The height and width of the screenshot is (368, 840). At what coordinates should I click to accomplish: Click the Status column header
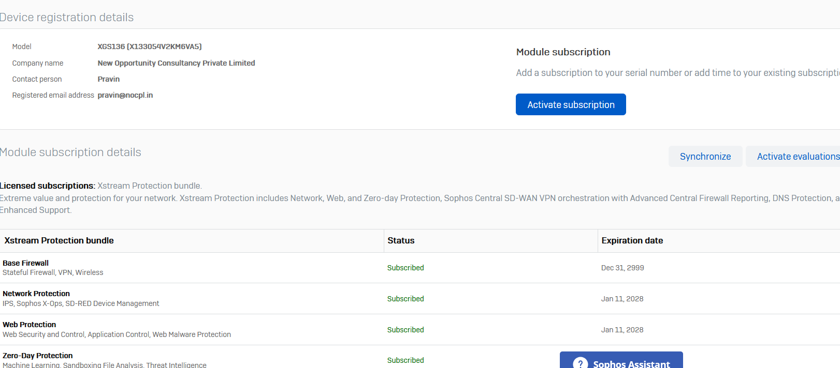pyautogui.click(x=401, y=241)
